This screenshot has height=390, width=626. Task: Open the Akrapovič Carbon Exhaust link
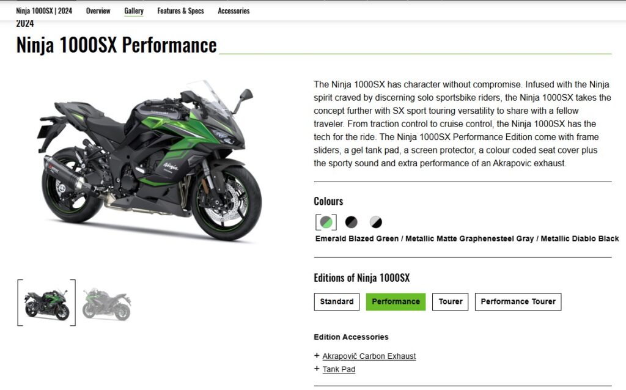click(x=369, y=356)
